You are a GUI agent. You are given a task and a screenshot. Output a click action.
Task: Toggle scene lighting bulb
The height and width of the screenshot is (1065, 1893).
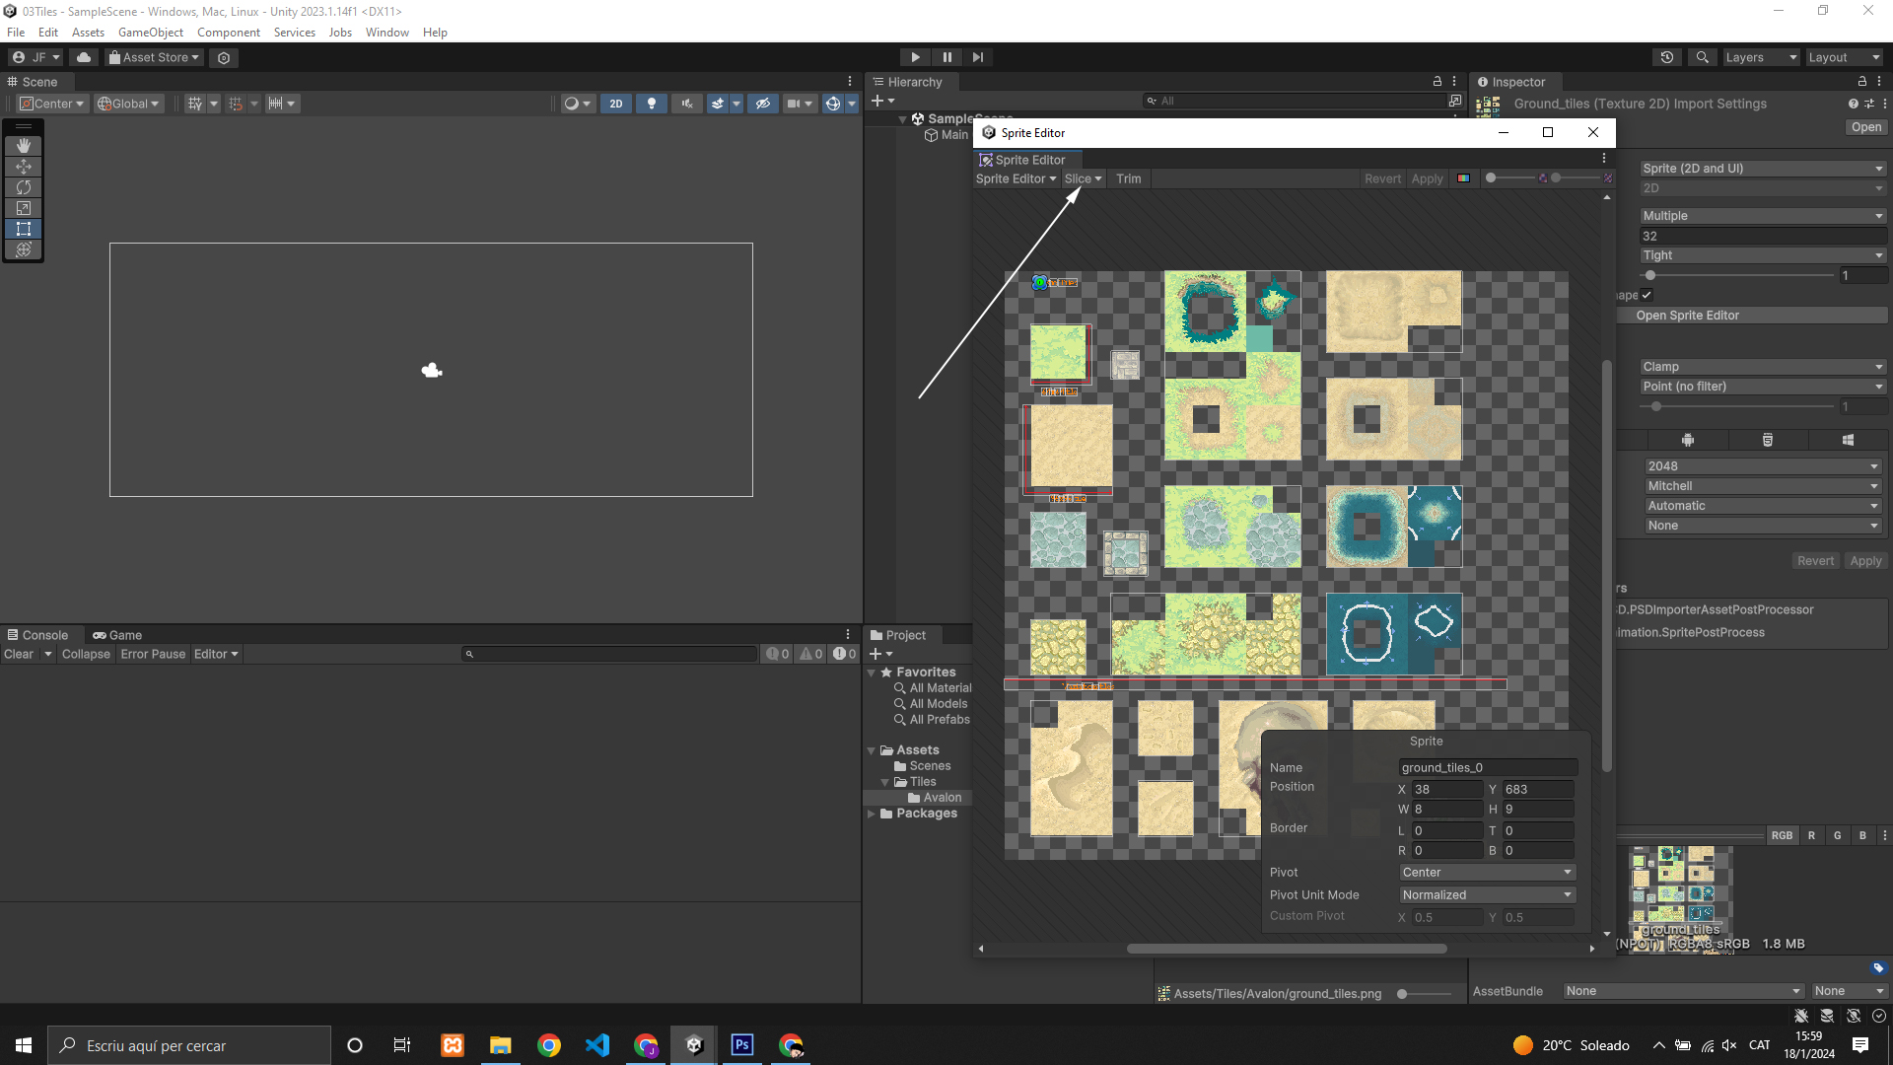click(x=651, y=104)
